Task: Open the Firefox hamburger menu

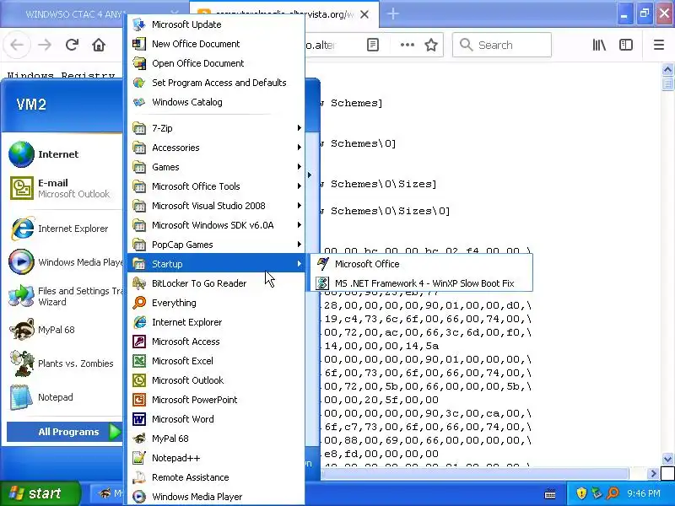Action: point(659,45)
